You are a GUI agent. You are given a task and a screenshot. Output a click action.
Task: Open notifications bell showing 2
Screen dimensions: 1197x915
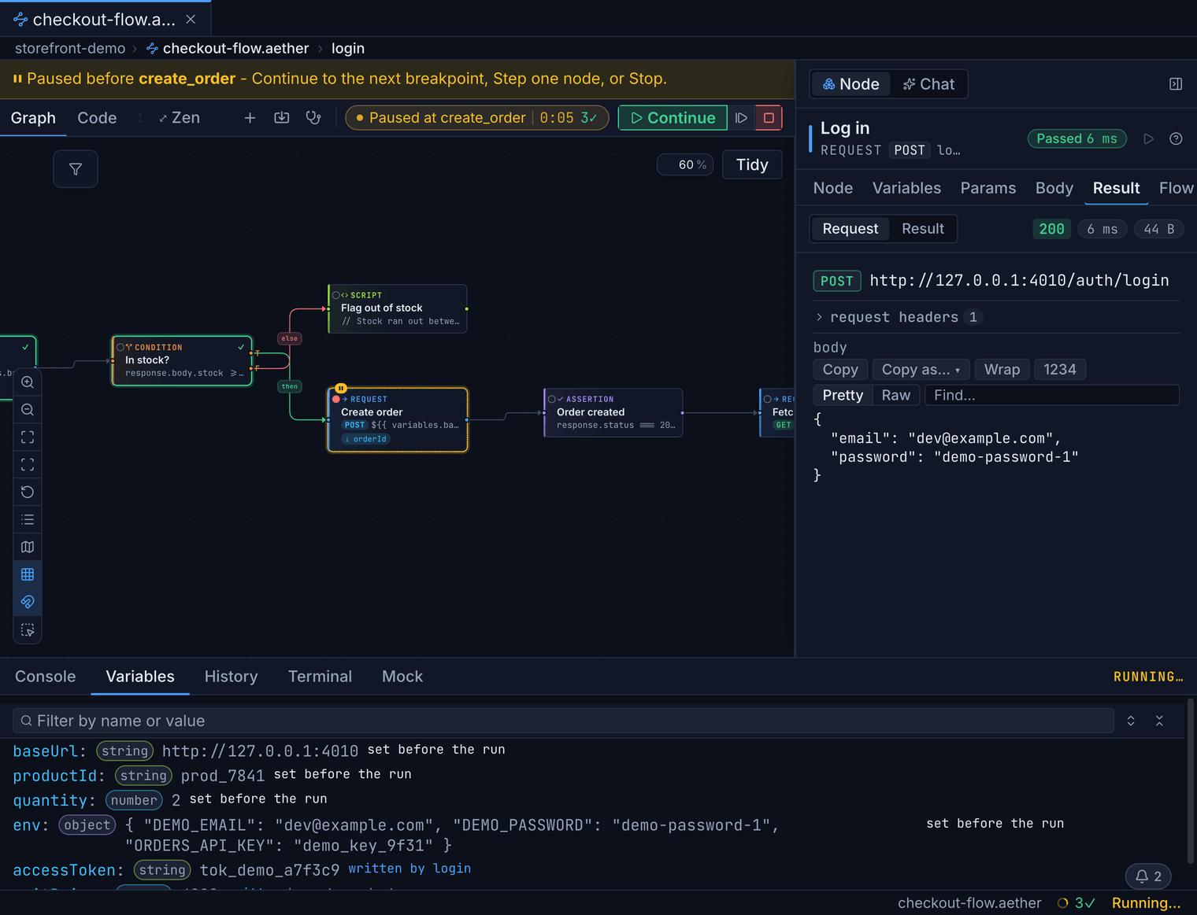pos(1148,876)
